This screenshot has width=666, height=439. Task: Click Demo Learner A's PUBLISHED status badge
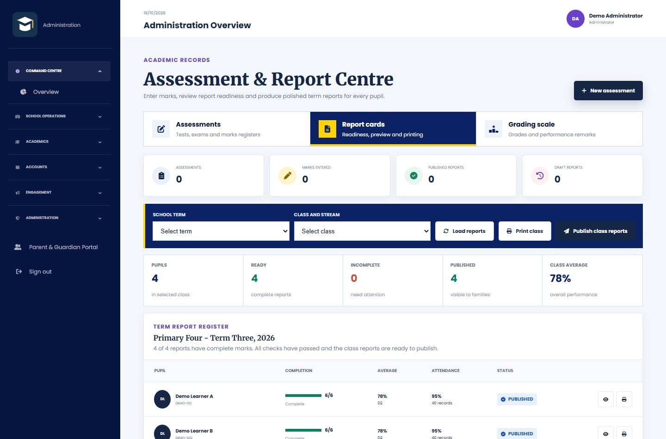(x=517, y=399)
